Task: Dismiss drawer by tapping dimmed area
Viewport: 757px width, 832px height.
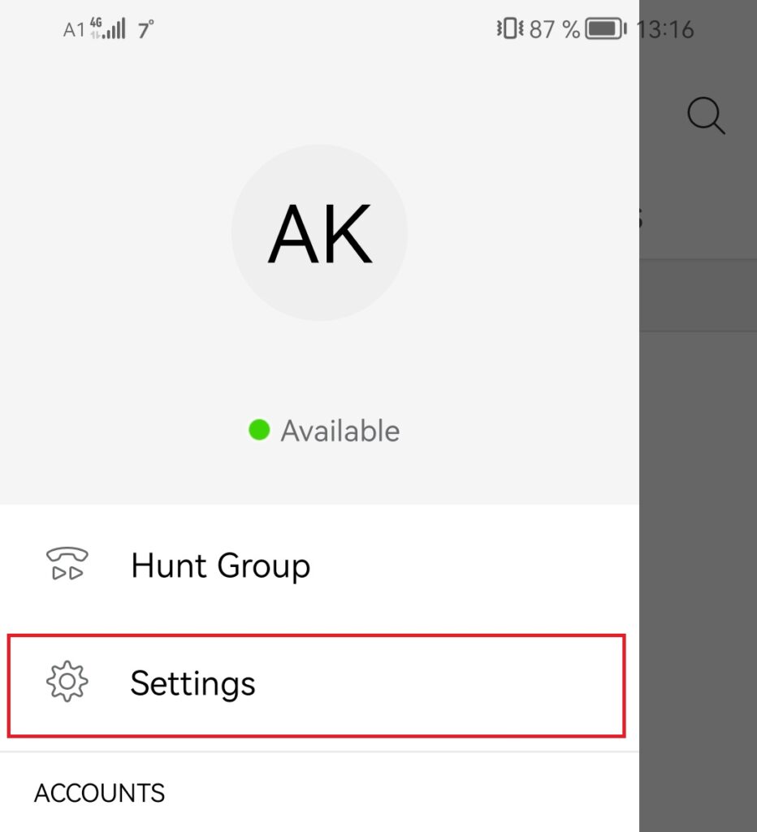Action: click(x=697, y=569)
